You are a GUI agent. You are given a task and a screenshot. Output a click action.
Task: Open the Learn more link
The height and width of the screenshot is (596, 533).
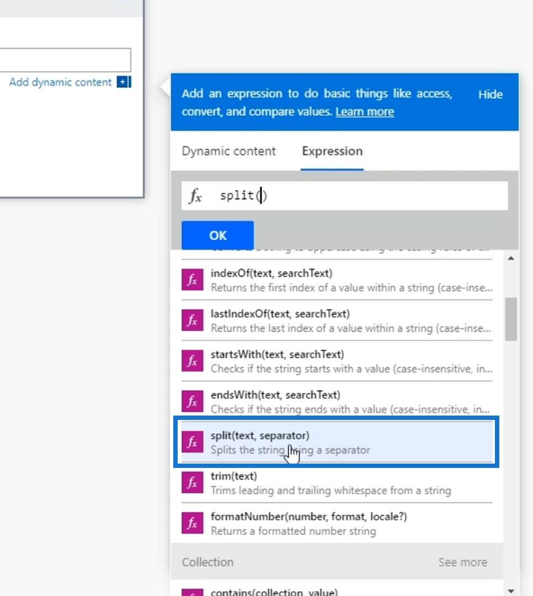click(365, 111)
